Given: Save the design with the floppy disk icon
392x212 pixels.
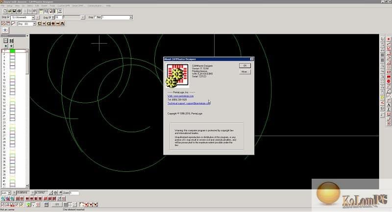Looking at the screenshot, I should 14,11.
